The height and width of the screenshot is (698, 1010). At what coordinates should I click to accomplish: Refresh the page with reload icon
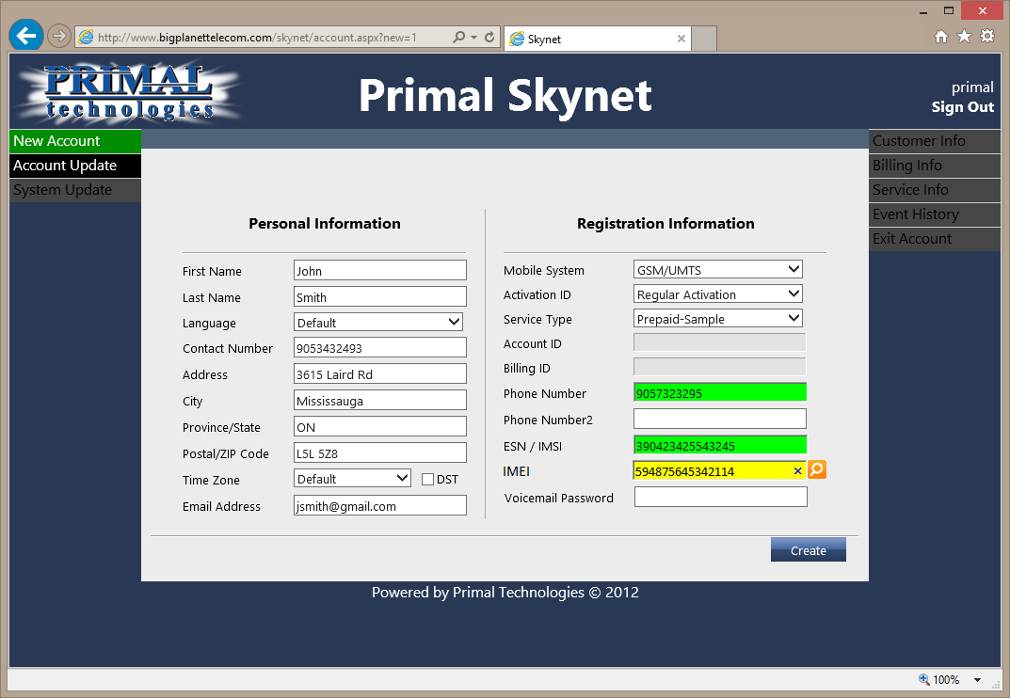(x=489, y=38)
